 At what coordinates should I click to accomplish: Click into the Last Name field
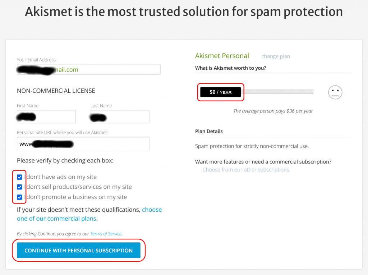tap(120, 116)
